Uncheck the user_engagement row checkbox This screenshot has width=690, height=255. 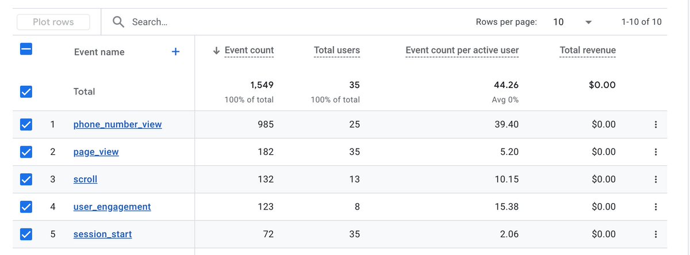point(26,207)
